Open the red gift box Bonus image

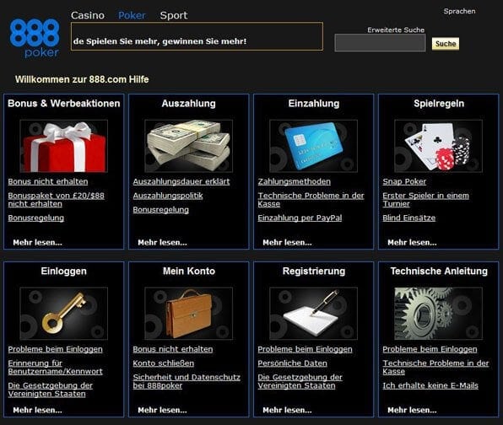click(x=64, y=146)
